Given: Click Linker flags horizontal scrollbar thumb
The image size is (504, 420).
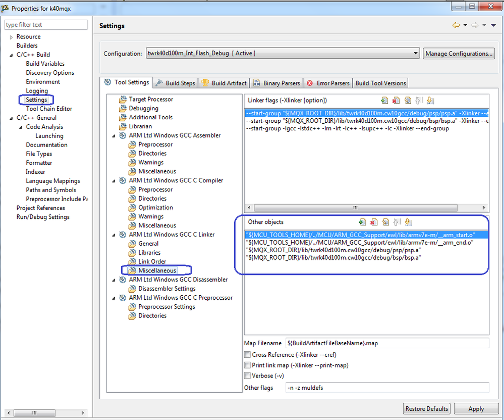Looking at the screenshot, I should pos(356,207).
